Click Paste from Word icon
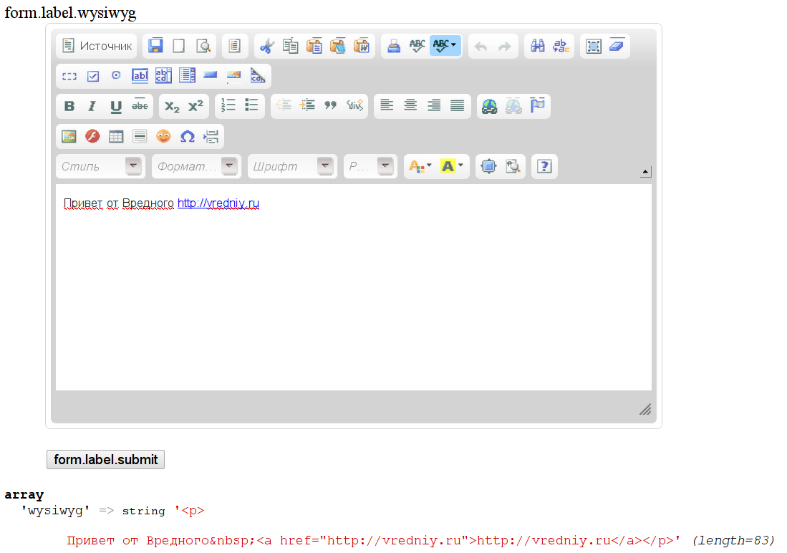This screenshot has width=787, height=553. coord(362,47)
